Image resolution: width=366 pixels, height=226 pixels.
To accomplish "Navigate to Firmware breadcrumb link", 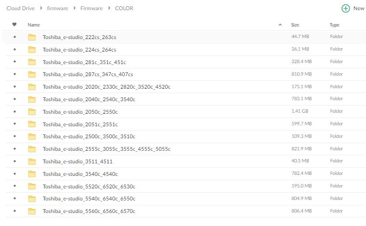I will click(x=91, y=8).
